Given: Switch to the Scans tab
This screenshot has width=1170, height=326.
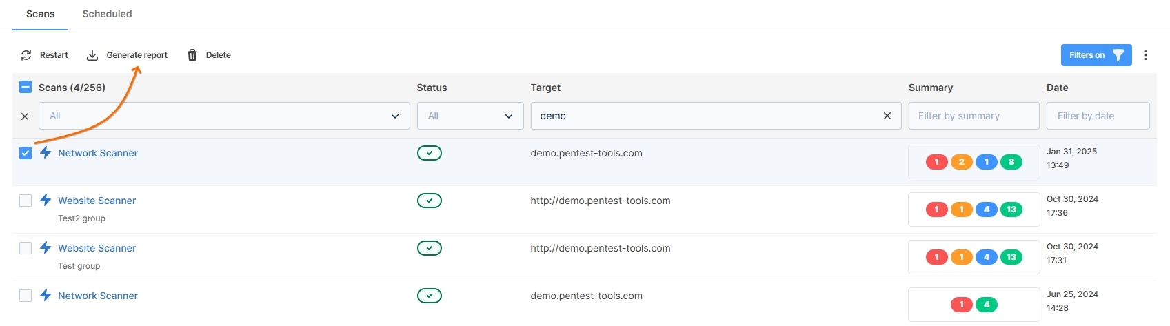Looking at the screenshot, I should click(41, 14).
